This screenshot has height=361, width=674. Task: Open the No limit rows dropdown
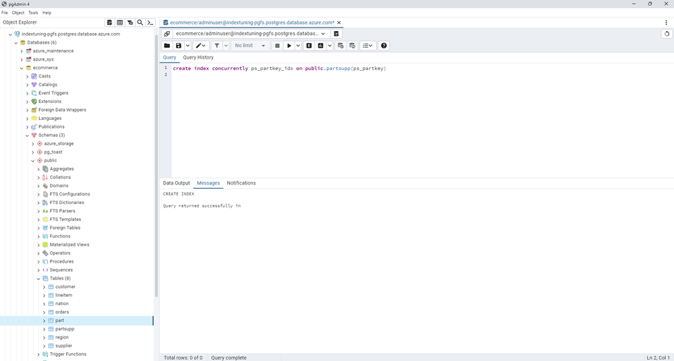[250, 46]
